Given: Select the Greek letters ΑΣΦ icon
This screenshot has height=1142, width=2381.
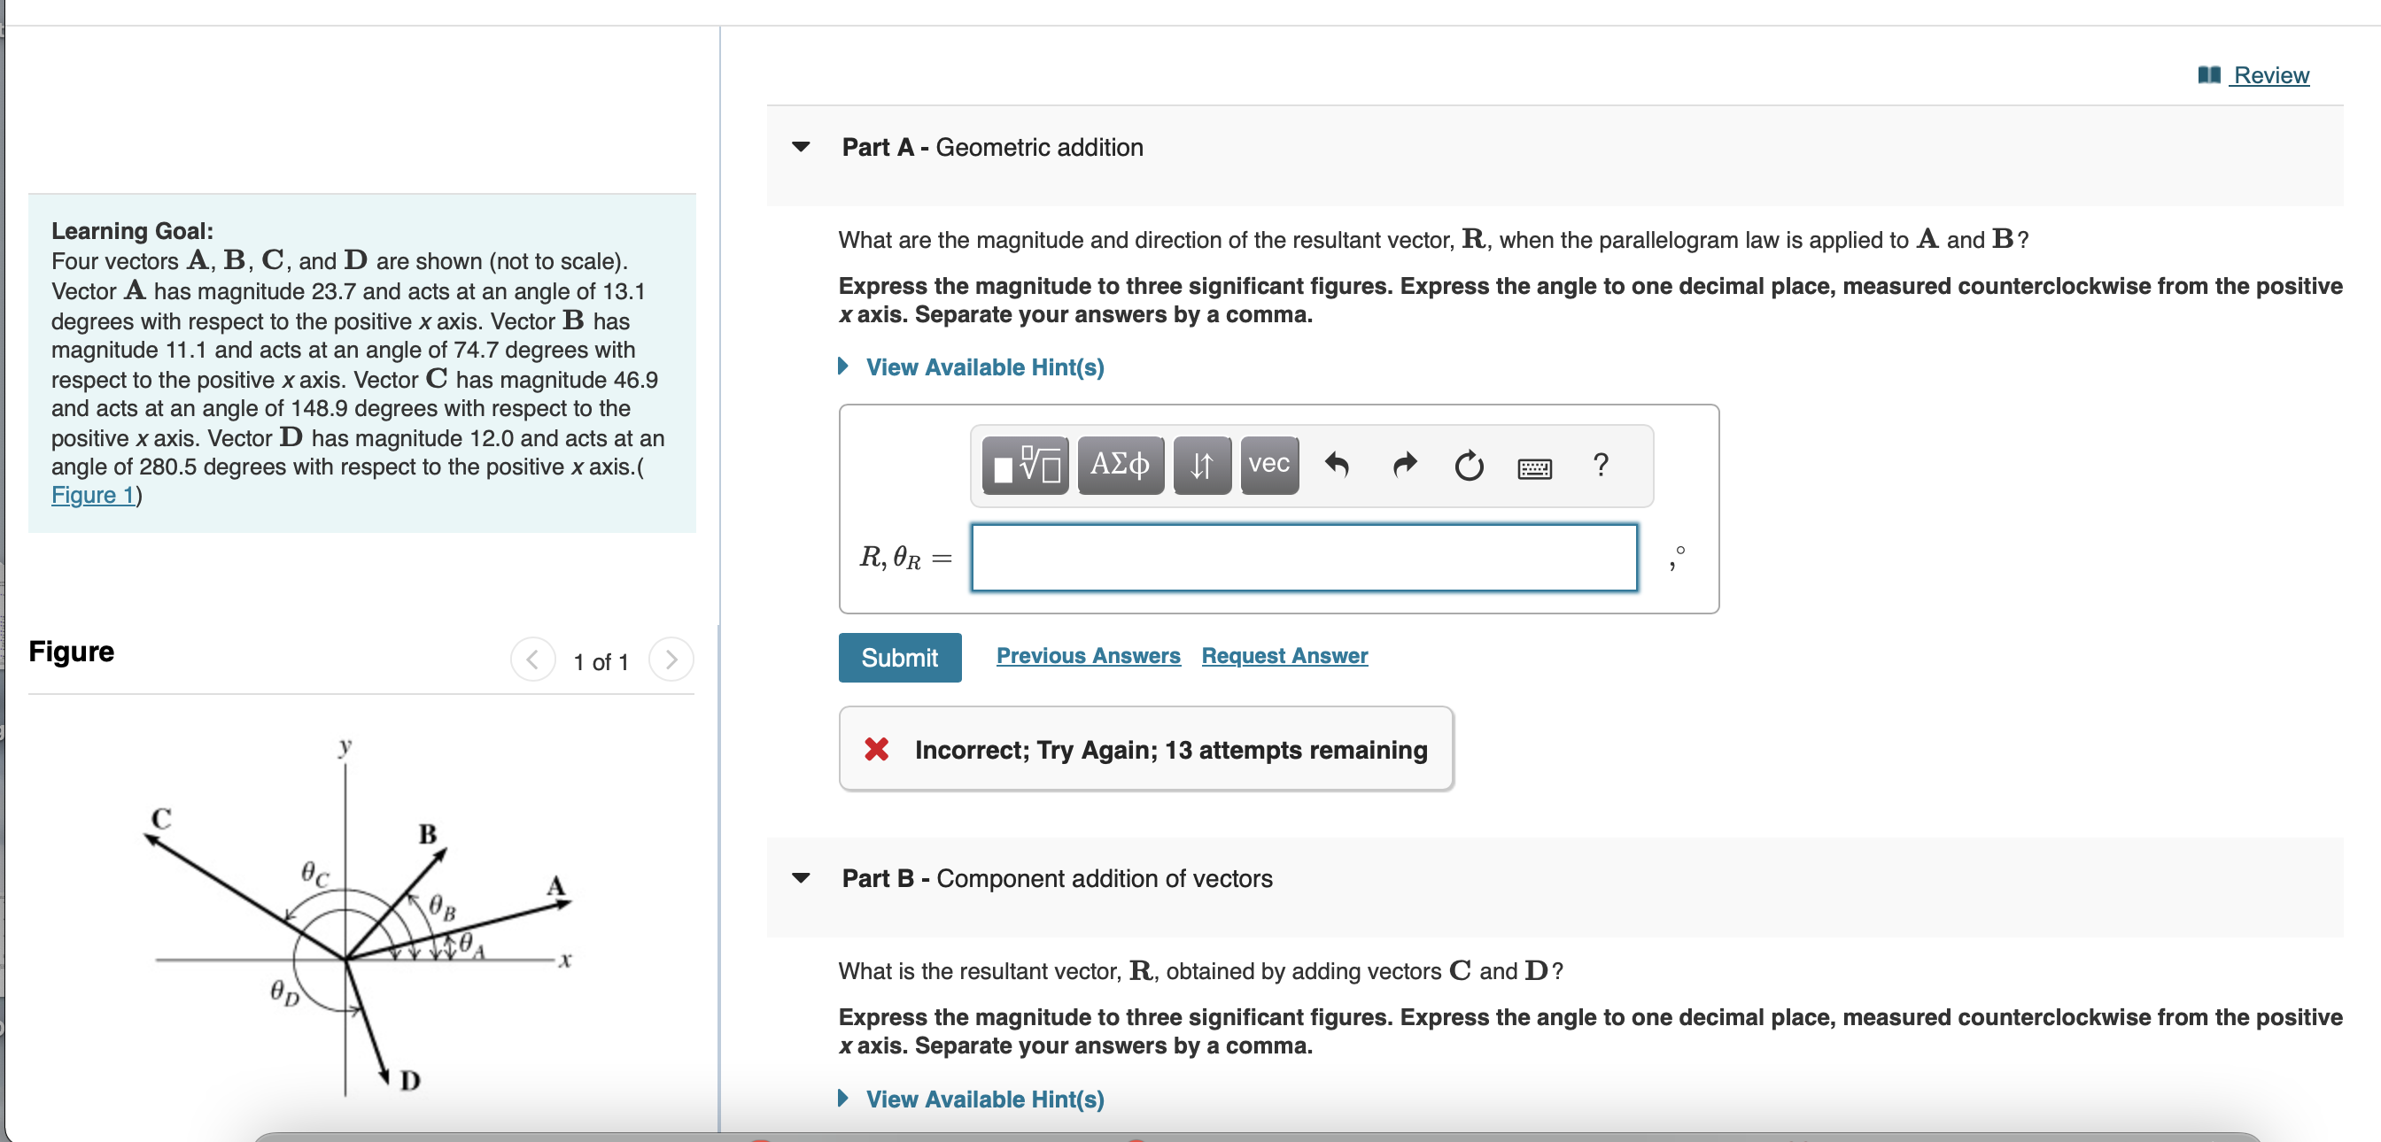Looking at the screenshot, I should [1120, 466].
